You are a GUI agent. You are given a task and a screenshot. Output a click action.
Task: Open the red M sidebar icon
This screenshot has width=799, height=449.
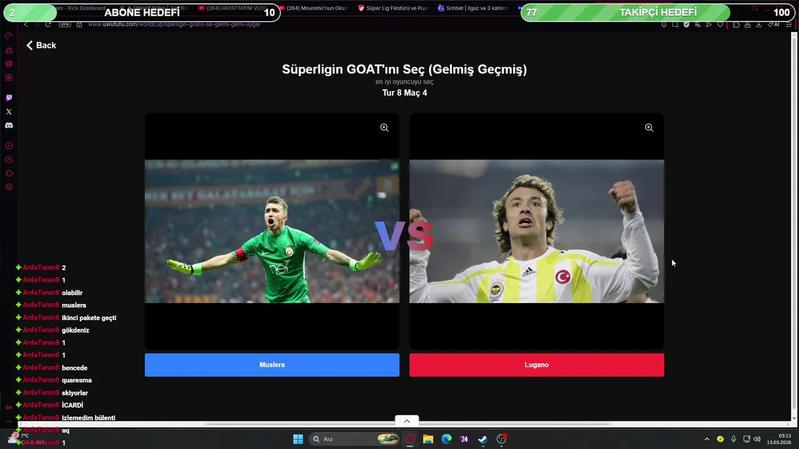[9, 77]
